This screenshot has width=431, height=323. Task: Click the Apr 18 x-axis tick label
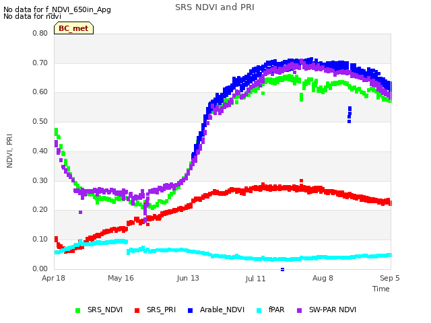pyautogui.click(x=53, y=278)
